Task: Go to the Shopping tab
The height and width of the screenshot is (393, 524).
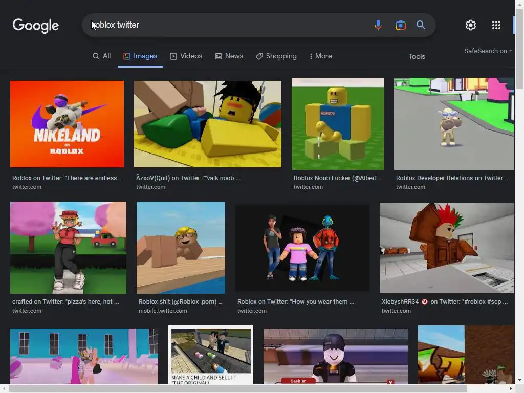Action: [x=276, y=56]
